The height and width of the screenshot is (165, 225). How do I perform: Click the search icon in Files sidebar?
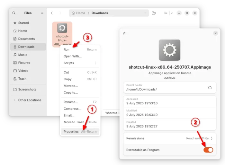14,13
